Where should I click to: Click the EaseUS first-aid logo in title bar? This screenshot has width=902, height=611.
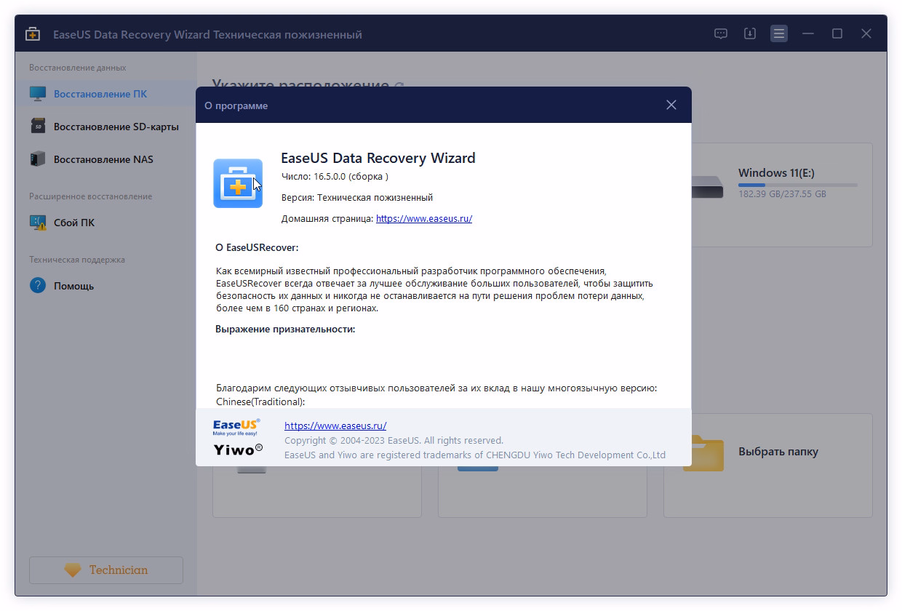pyautogui.click(x=33, y=34)
